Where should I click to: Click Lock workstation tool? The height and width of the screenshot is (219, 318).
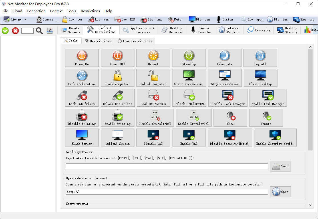[x=82, y=78]
